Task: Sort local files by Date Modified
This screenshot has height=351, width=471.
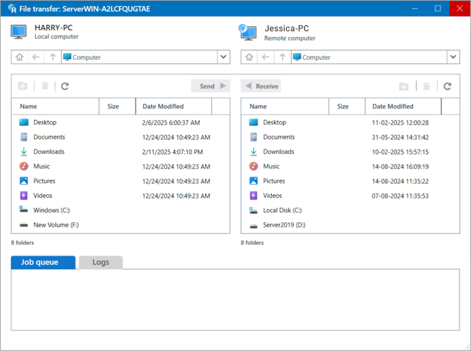Action: click(173, 106)
